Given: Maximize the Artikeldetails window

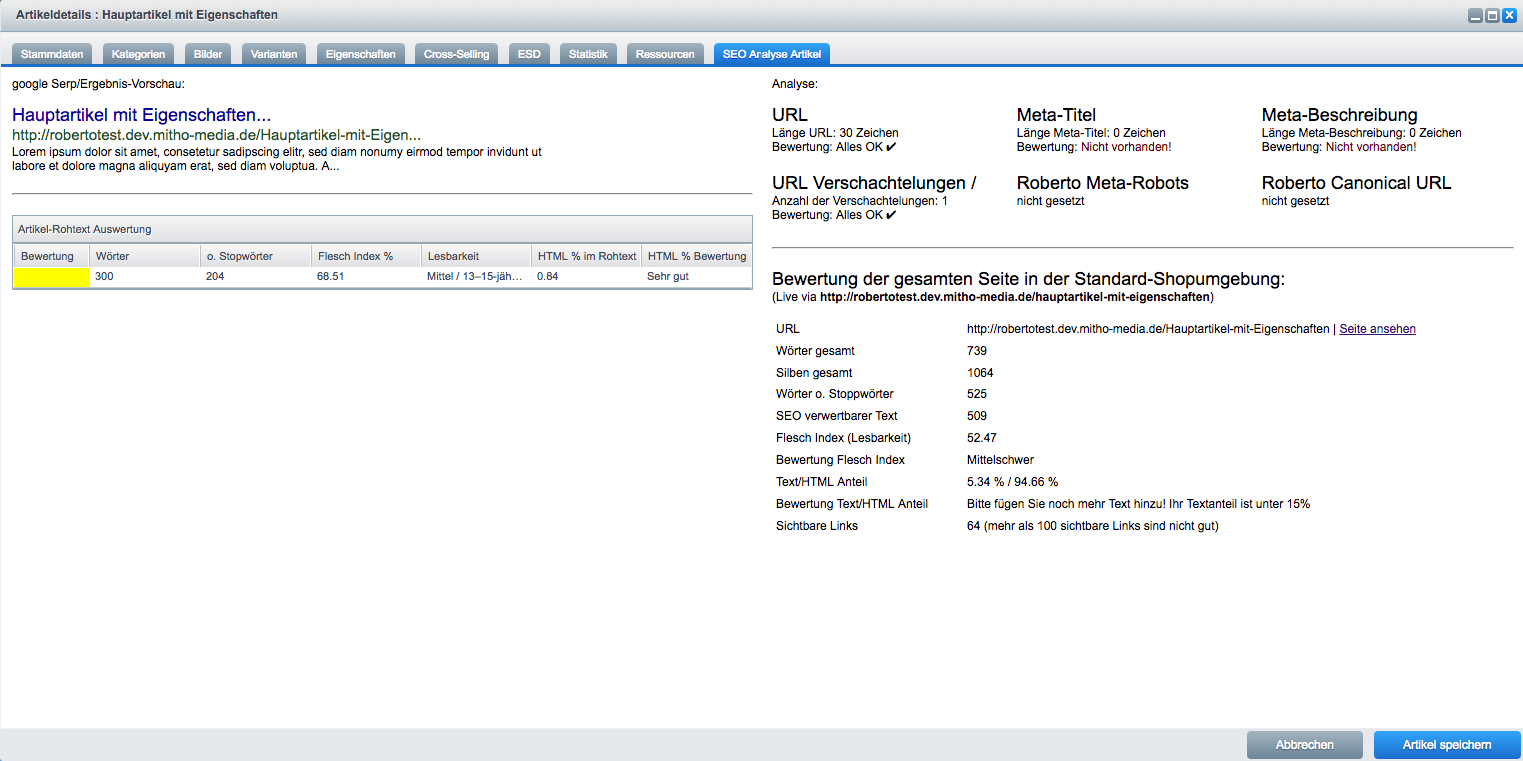Looking at the screenshot, I should pyautogui.click(x=1491, y=16).
